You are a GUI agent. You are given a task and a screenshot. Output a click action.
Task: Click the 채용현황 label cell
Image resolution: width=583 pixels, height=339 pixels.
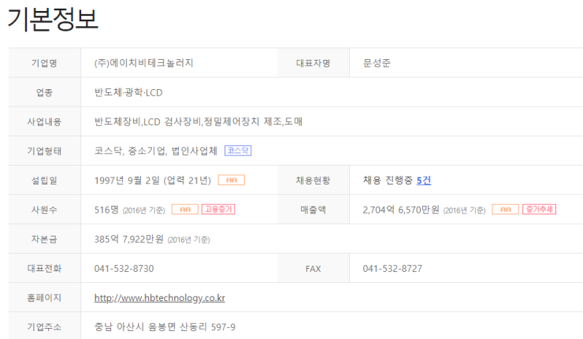pyautogui.click(x=313, y=181)
